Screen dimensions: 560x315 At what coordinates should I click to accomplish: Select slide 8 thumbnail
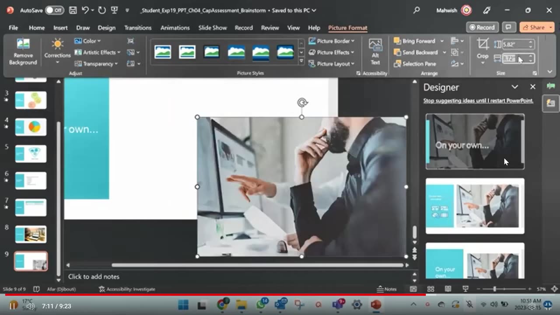(x=31, y=234)
